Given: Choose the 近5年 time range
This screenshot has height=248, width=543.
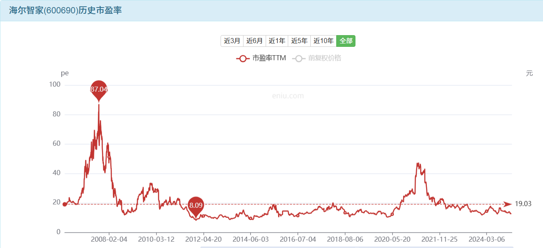Looking at the screenshot, I should click(x=299, y=41).
